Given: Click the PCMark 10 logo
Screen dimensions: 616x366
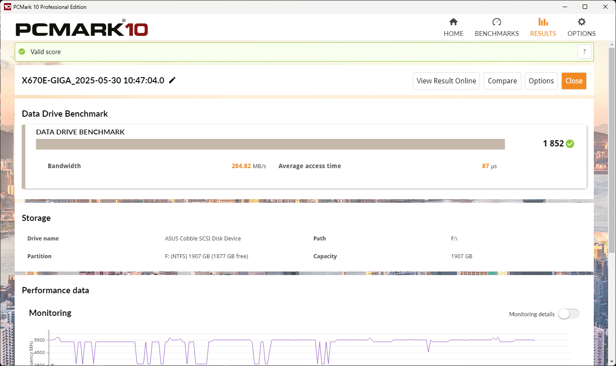Looking at the screenshot, I should pyautogui.click(x=82, y=29).
